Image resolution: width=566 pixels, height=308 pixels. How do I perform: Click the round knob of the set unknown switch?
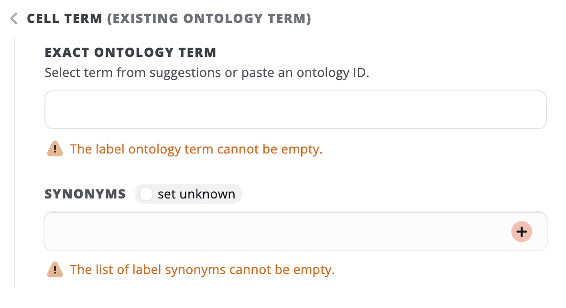(146, 194)
